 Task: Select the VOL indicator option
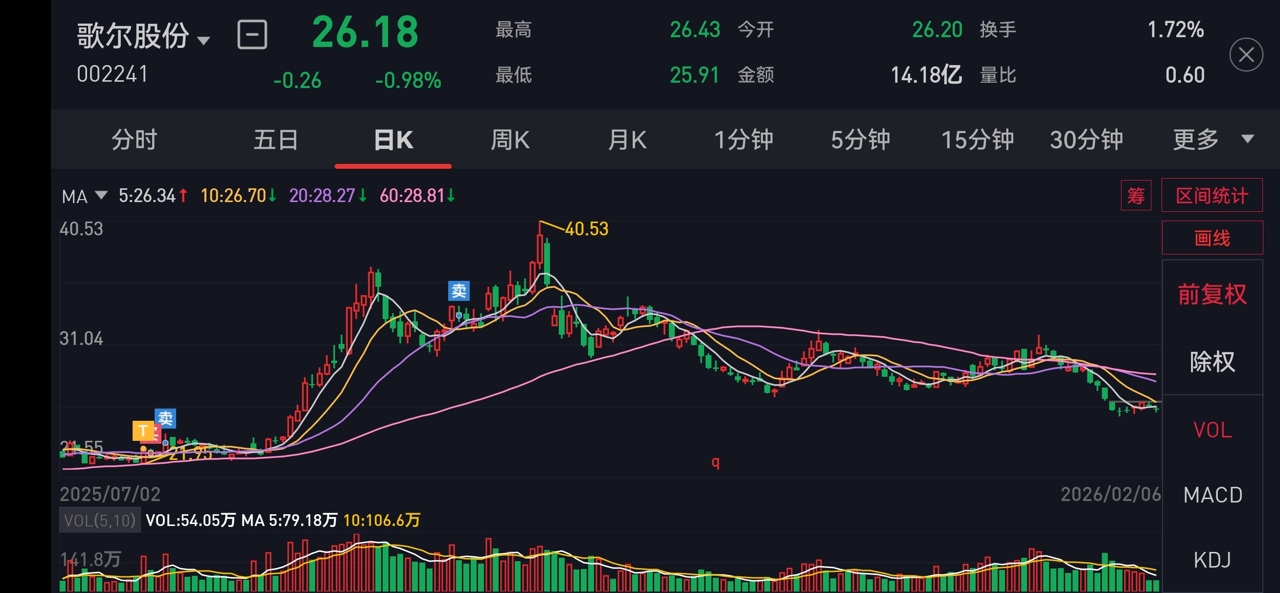(x=1212, y=430)
